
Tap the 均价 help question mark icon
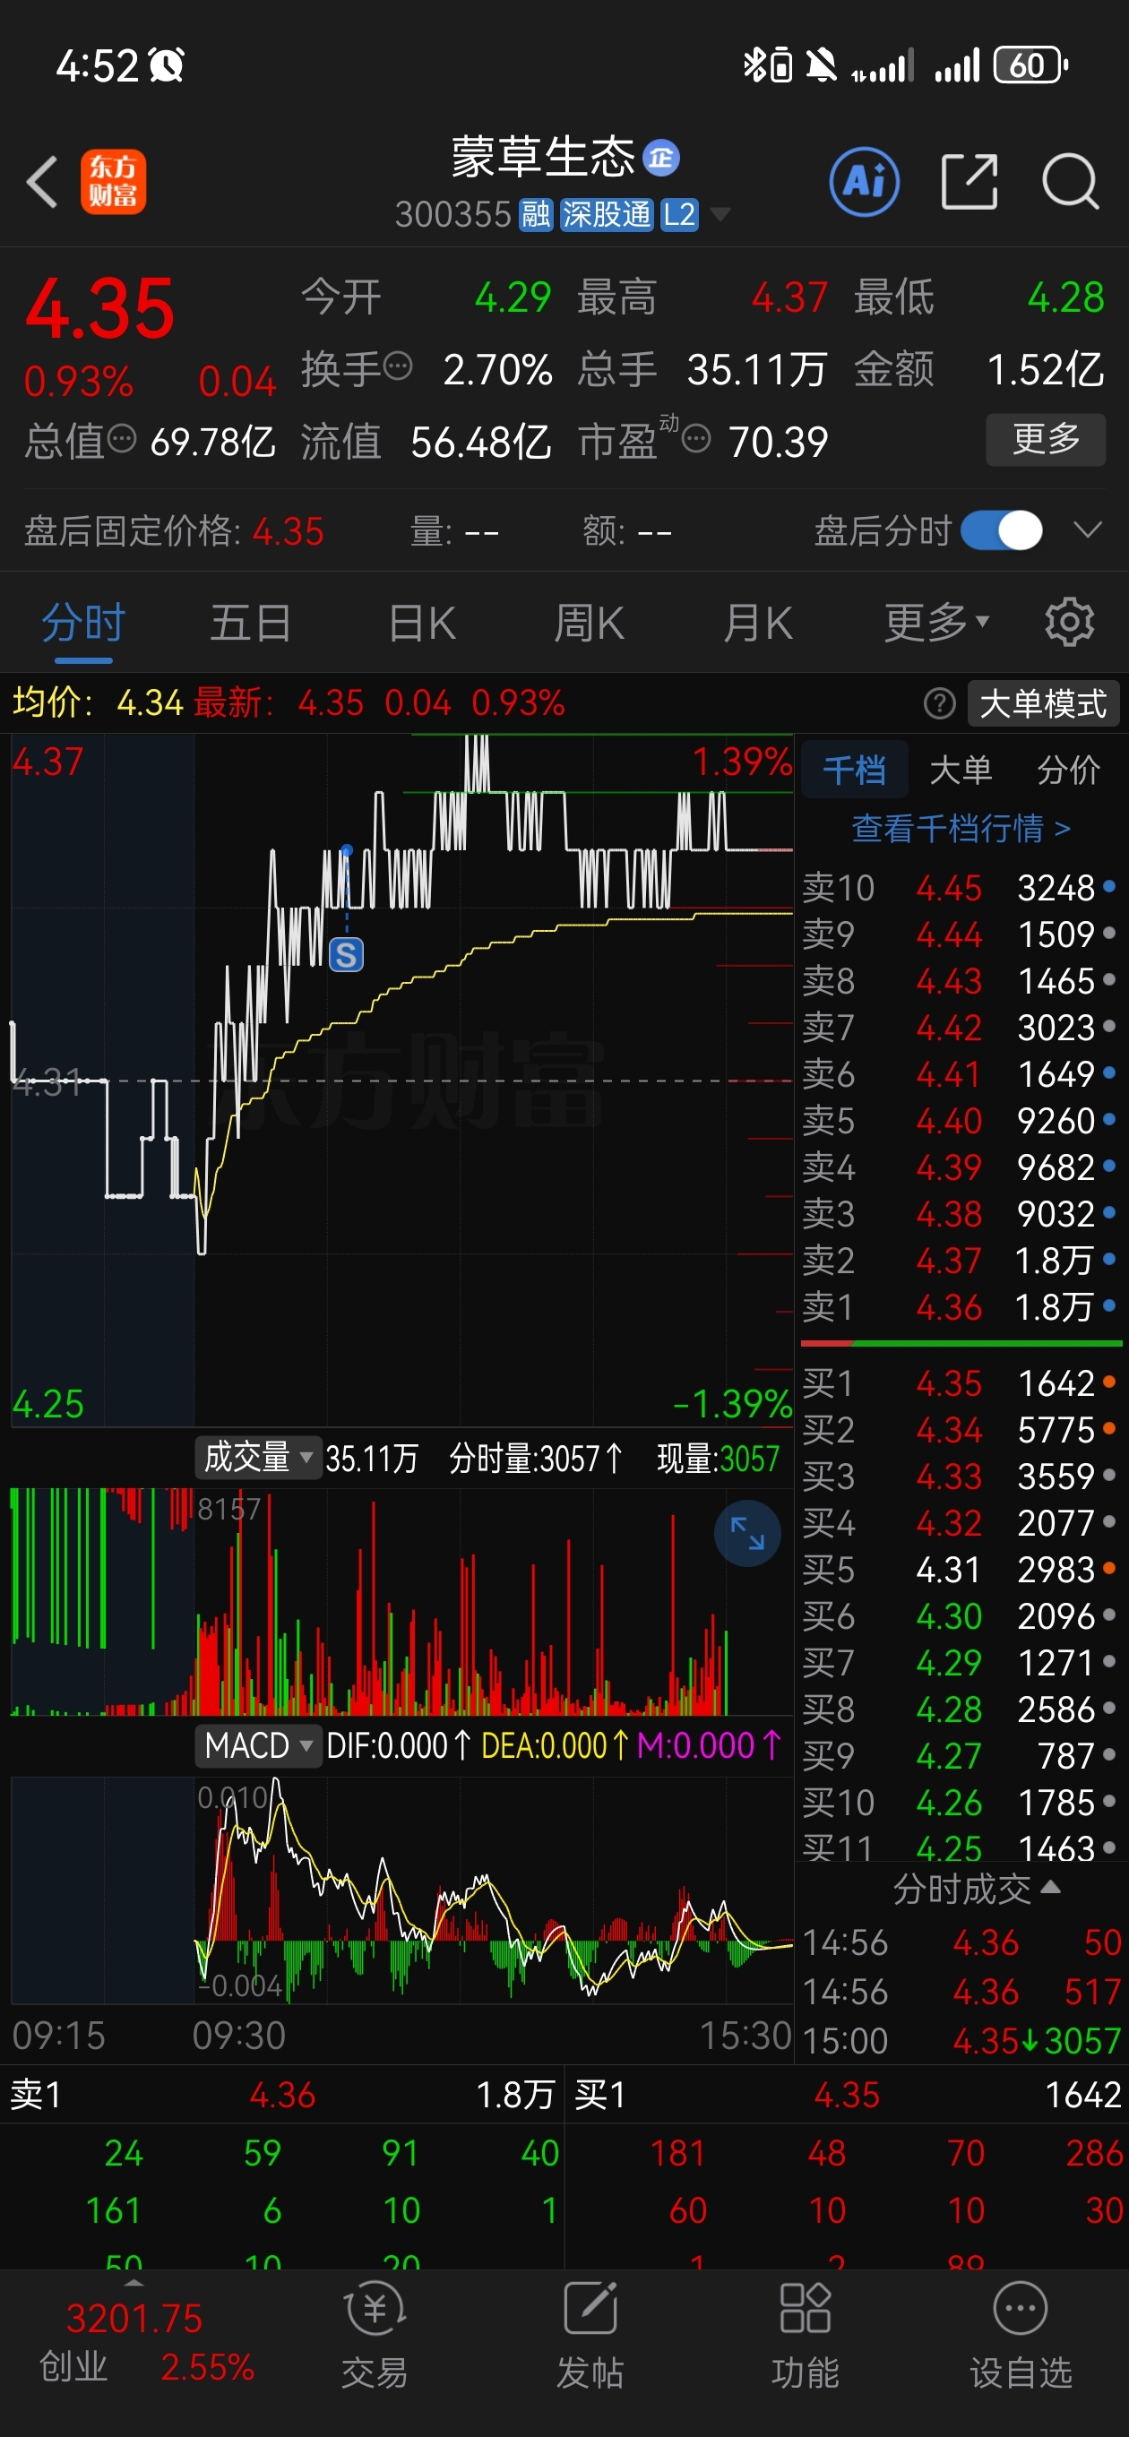(939, 703)
